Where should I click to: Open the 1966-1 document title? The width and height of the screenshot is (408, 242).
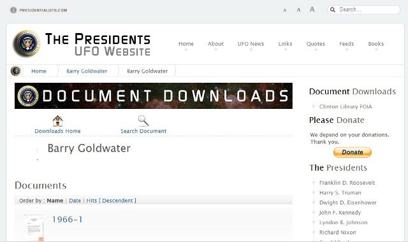click(68, 219)
